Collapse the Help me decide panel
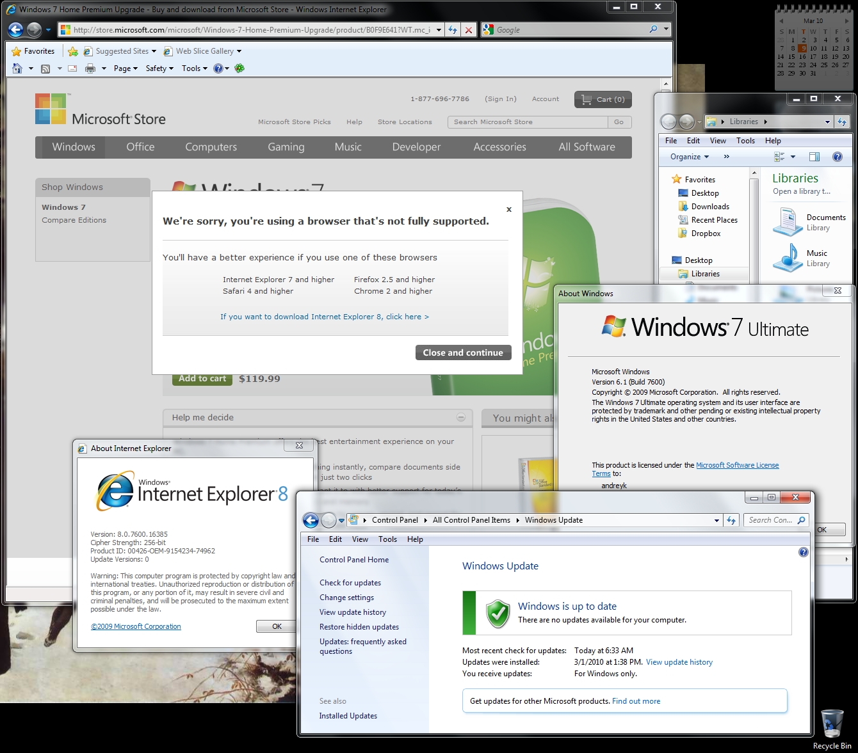The height and width of the screenshot is (753, 858). point(460,417)
